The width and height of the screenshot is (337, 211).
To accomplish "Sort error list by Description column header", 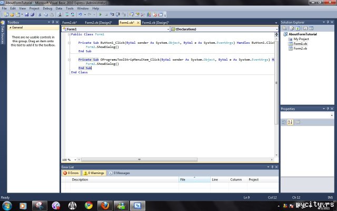I will 80,179.
